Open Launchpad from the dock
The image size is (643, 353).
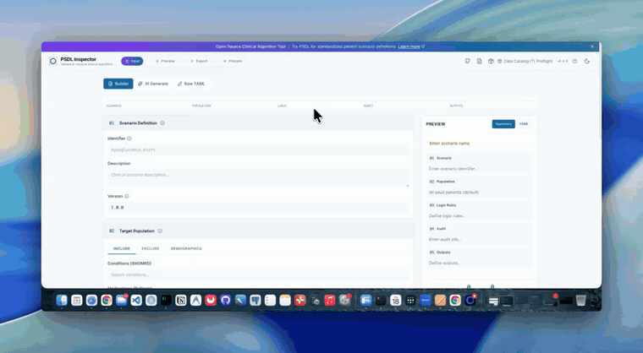pyautogui.click(x=77, y=300)
